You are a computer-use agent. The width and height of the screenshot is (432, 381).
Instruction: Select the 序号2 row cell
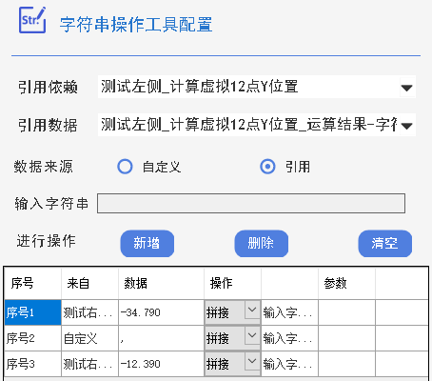coord(33,338)
